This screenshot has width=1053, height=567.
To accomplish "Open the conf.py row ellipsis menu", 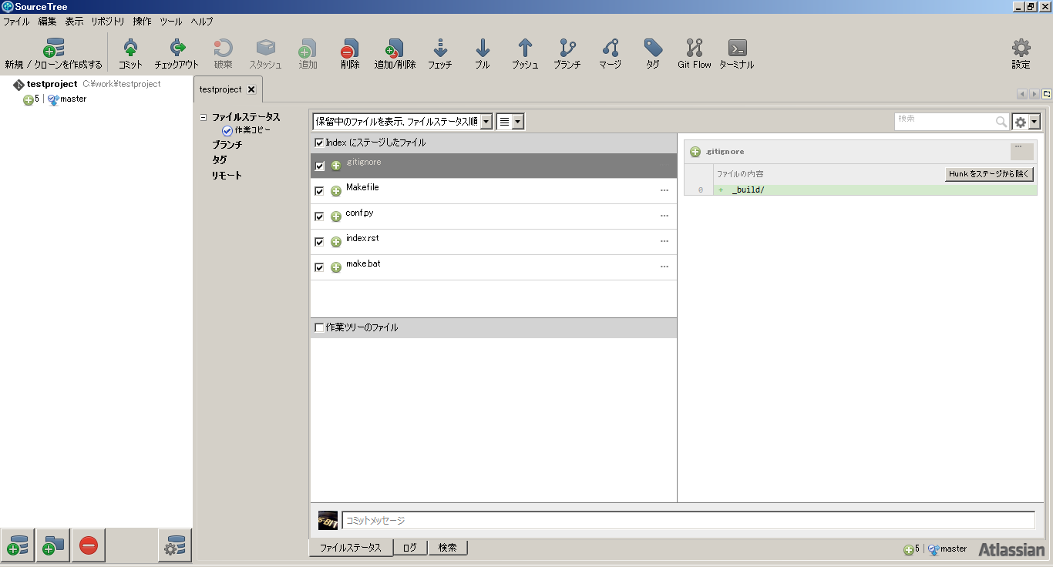I will click(x=664, y=216).
